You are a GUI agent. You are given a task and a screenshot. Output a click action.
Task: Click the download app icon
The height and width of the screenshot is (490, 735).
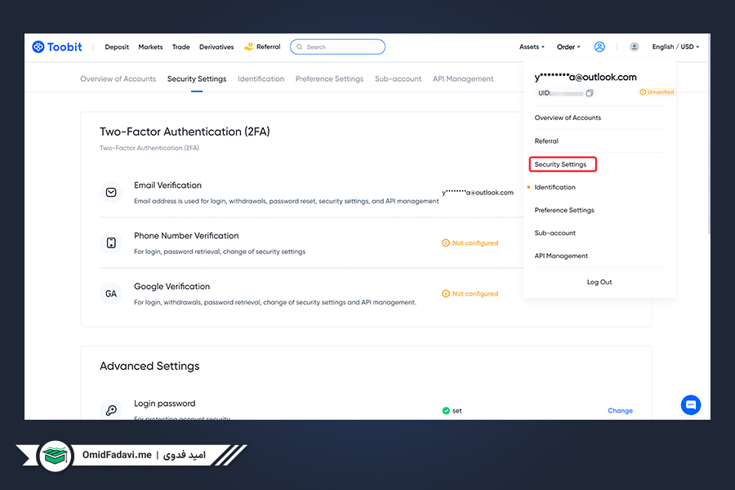[x=634, y=47]
